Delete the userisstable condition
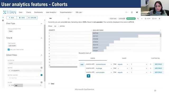Screen dimensions: 169x95 pos(151,72)
